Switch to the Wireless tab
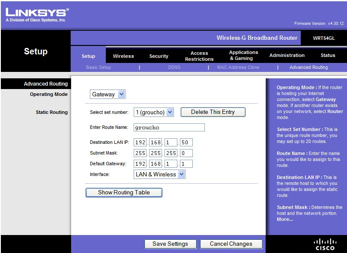This screenshot has height=253, width=347. coord(123,56)
